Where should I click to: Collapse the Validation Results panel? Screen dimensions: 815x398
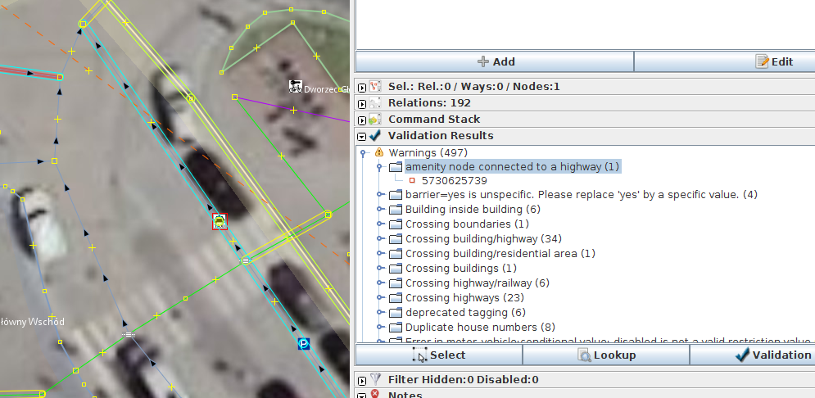(x=362, y=136)
